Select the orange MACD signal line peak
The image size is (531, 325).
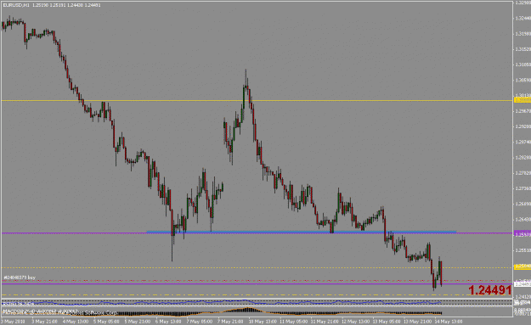[x=248, y=308]
